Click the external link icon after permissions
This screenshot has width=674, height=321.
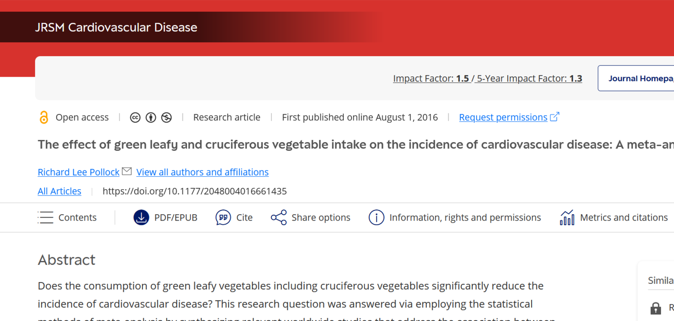tap(555, 117)
